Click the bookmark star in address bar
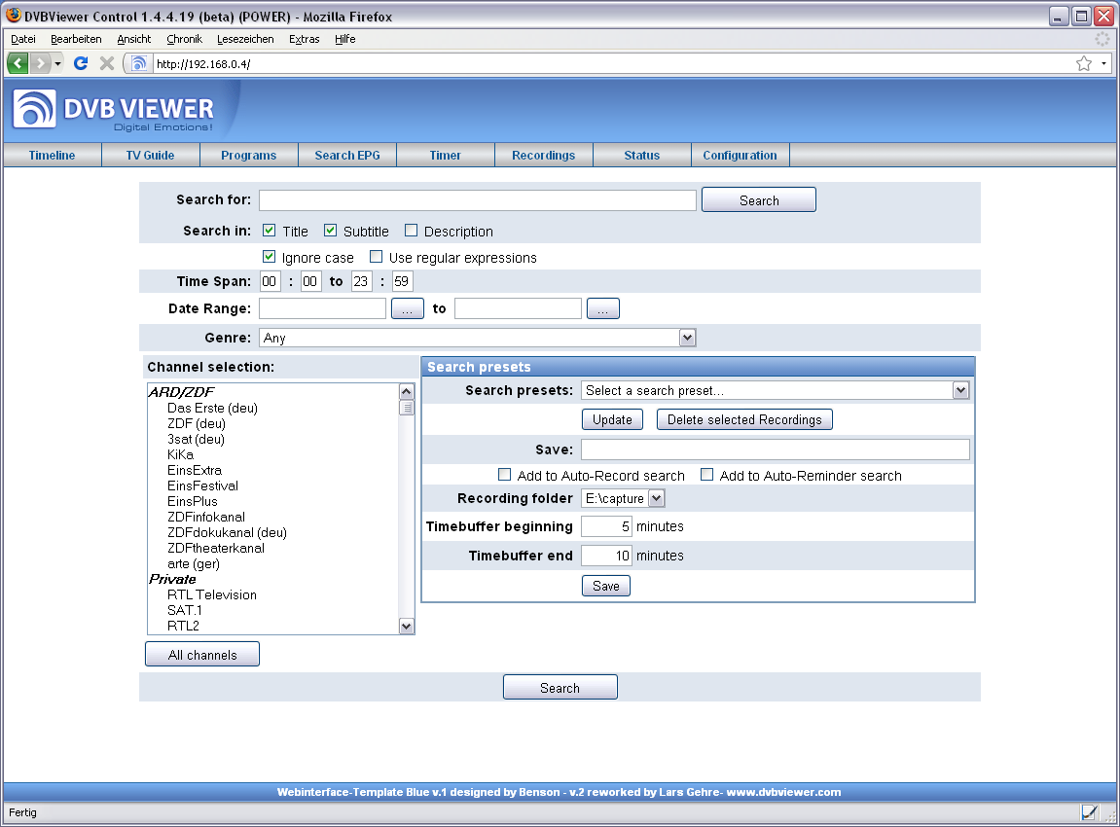 [x=1083, y=63]
